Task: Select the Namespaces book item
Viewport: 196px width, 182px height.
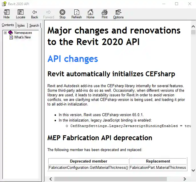Action: (x=23, y=33)
